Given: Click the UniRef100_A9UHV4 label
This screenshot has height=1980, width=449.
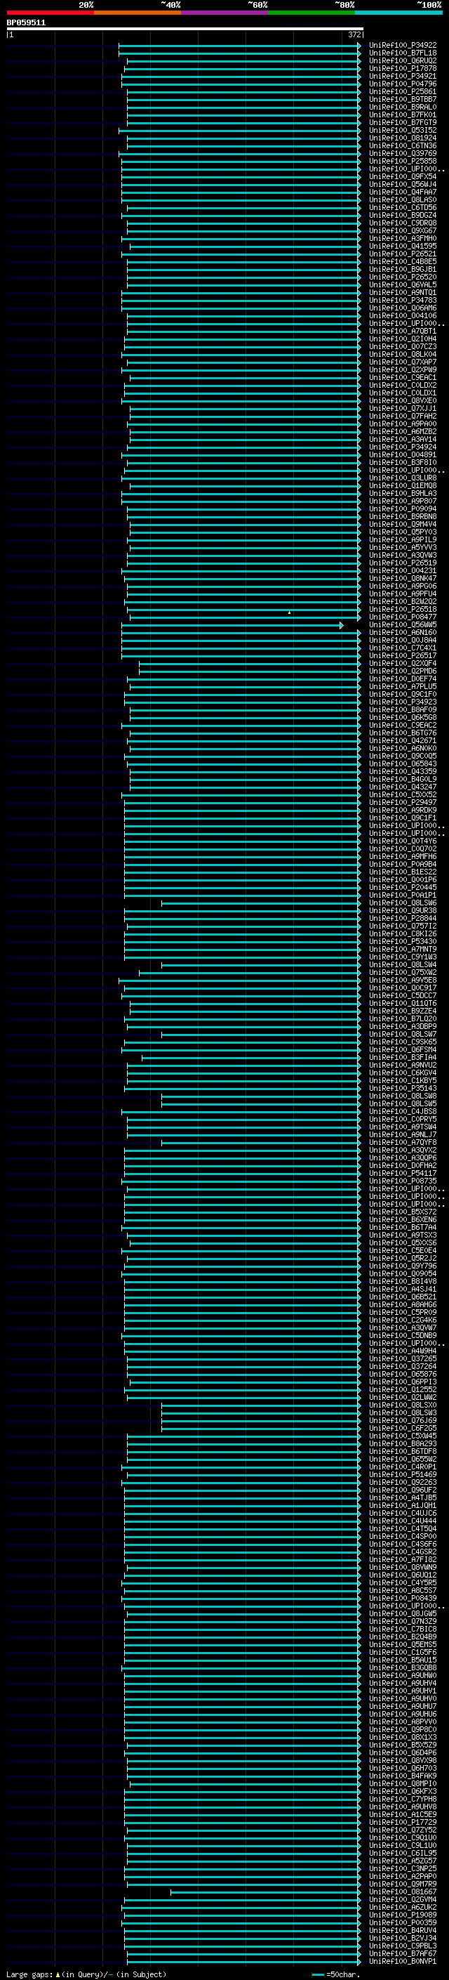Looking at the screenshot, I should 403,1684.
